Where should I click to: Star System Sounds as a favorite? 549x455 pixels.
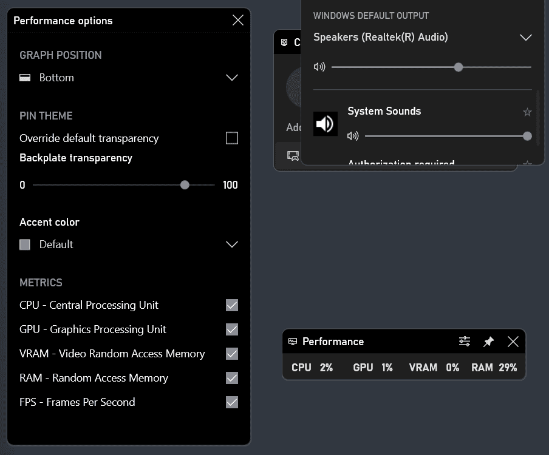527,112
